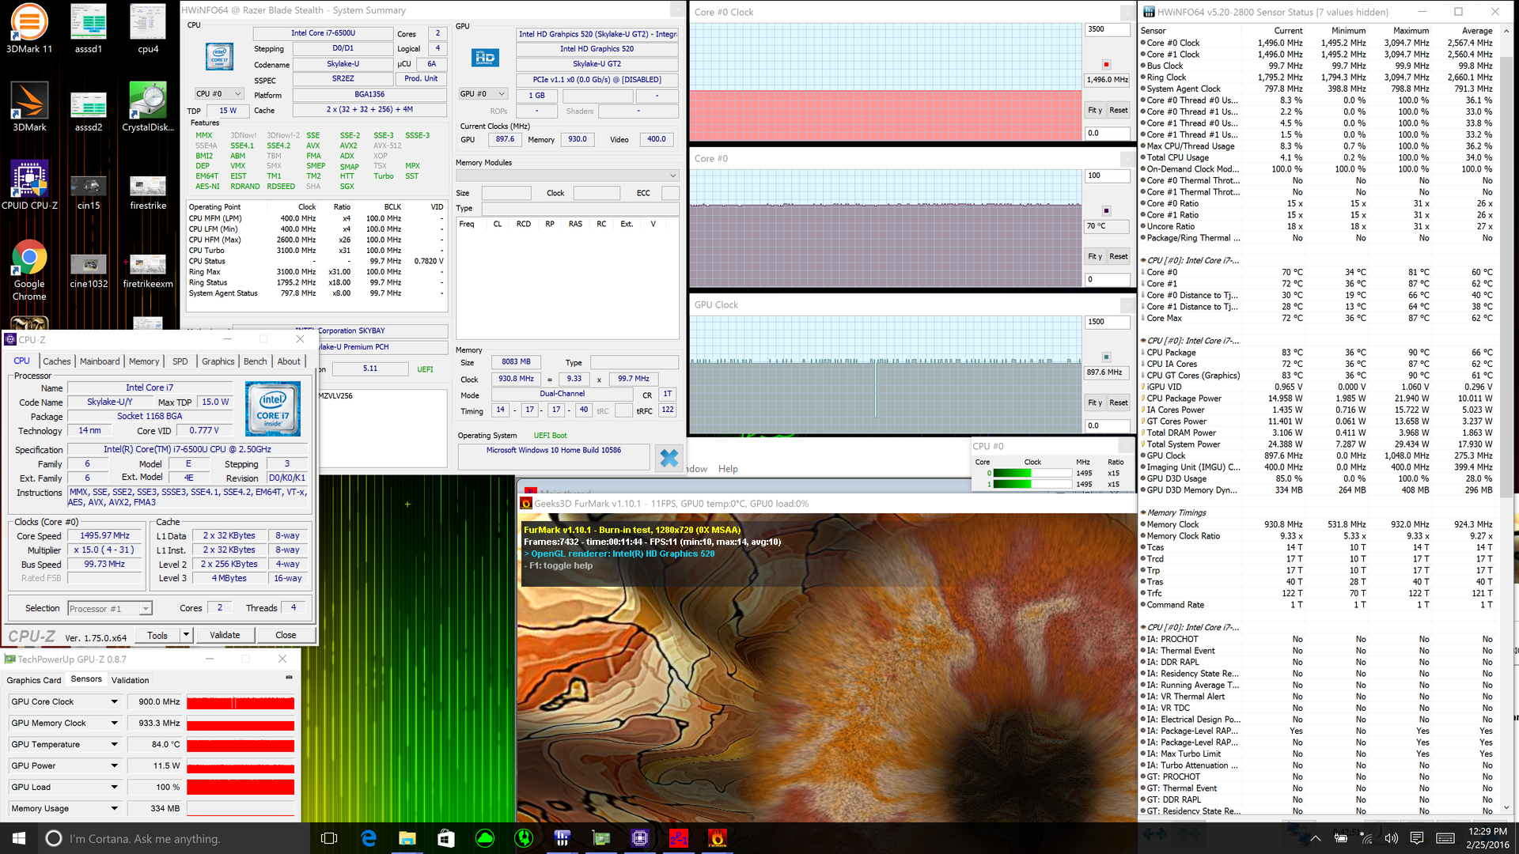Open Razer Synapse cloud taskbar icon
This screenshot has width=1519, height=854.
pos(485,838)
